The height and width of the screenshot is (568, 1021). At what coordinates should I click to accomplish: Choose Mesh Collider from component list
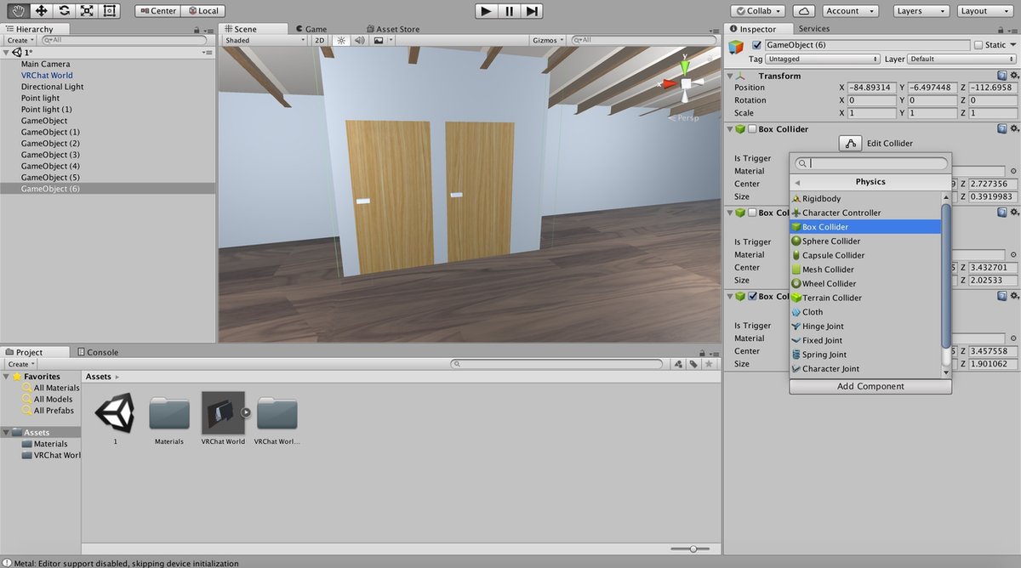point(865,270)
